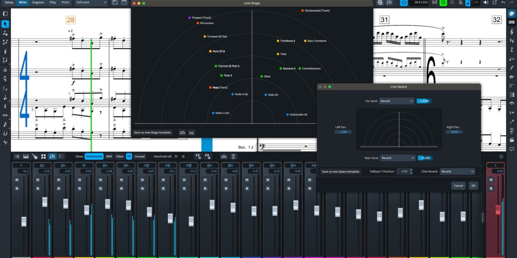Viewport: 517px width, 258px height.
Task: Switch to the Engrave mode tab
Action: (38, 2)
